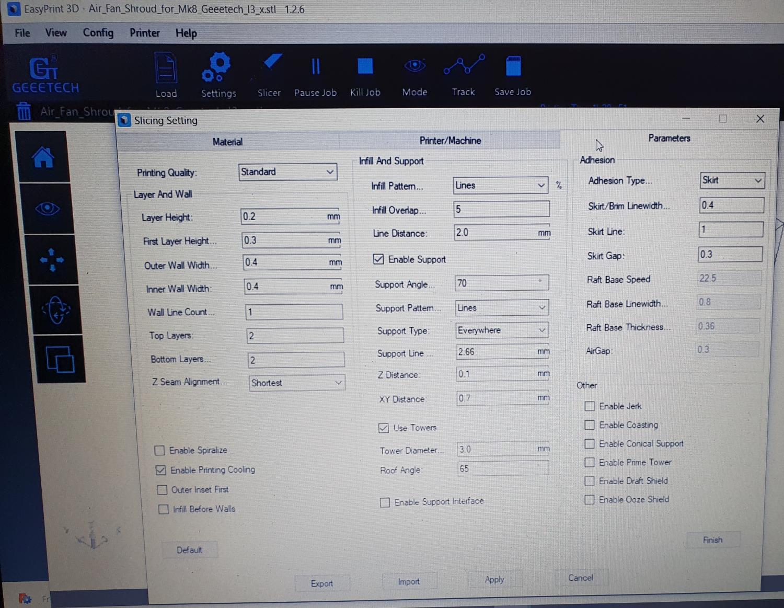Image resolution: width=784 pixels, height=608 pixels.
Task: Open the Support Pattern dropdown
Action: [x=502, y=308]
